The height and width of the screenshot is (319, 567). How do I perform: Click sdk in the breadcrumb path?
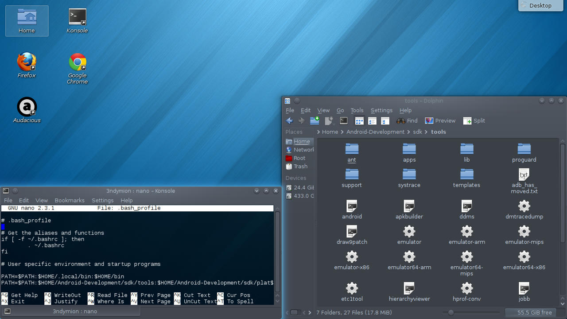tap(417, 132)
